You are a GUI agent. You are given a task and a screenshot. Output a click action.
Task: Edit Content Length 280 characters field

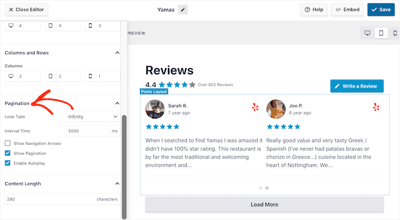coord(49,199)
